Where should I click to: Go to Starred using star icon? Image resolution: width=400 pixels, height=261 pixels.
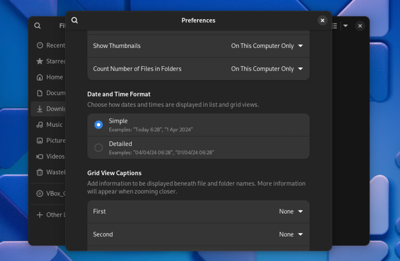(x=40, y=61)
